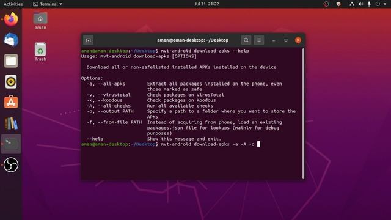This screenshot has width=391, height=220.
Task: Open the Terminal app menu dropdown
Action: [x=48, y=4]
